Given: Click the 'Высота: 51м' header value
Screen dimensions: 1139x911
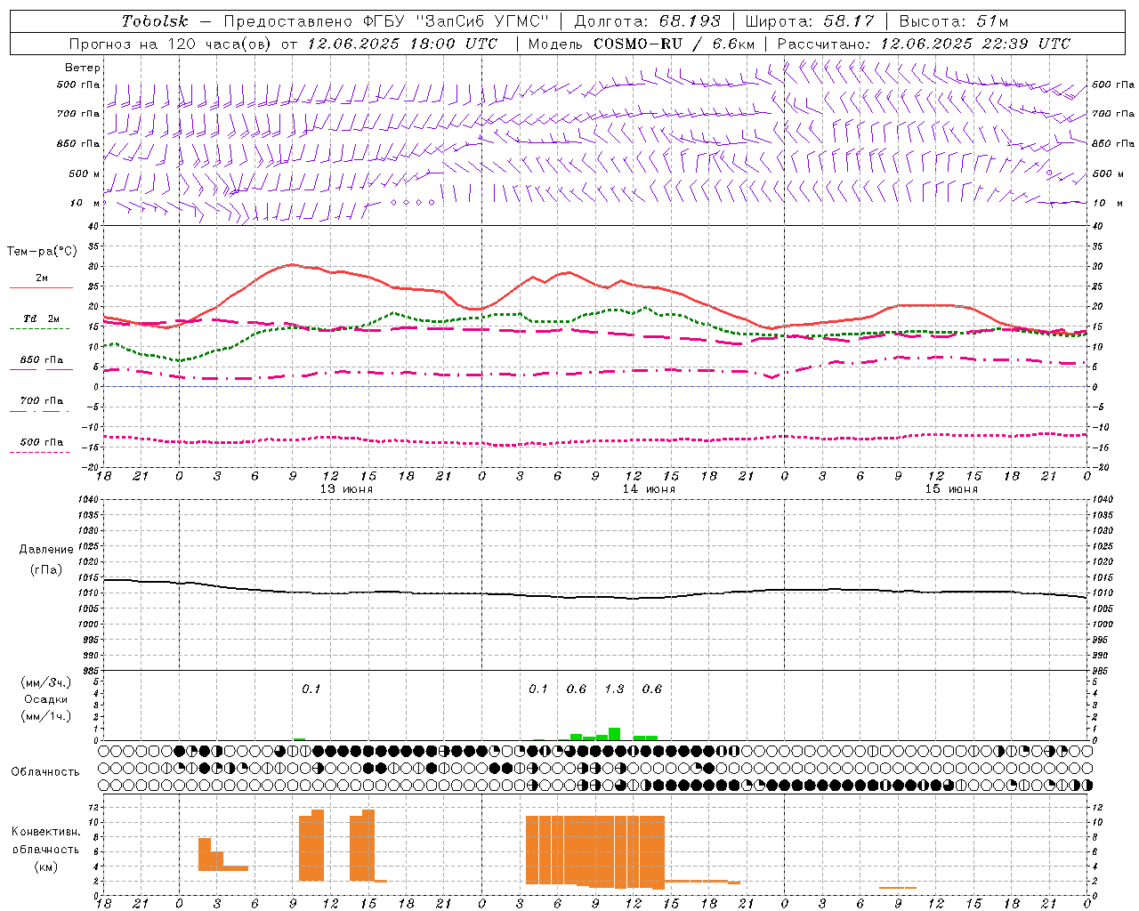Looking at the screenshot, I should click(954, 21).
